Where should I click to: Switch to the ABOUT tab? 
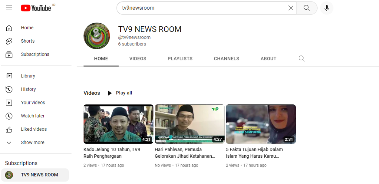click(268, 59)
